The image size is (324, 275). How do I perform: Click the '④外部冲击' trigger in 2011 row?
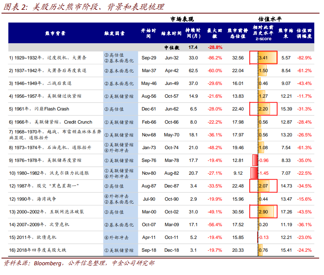click(117, 238)
